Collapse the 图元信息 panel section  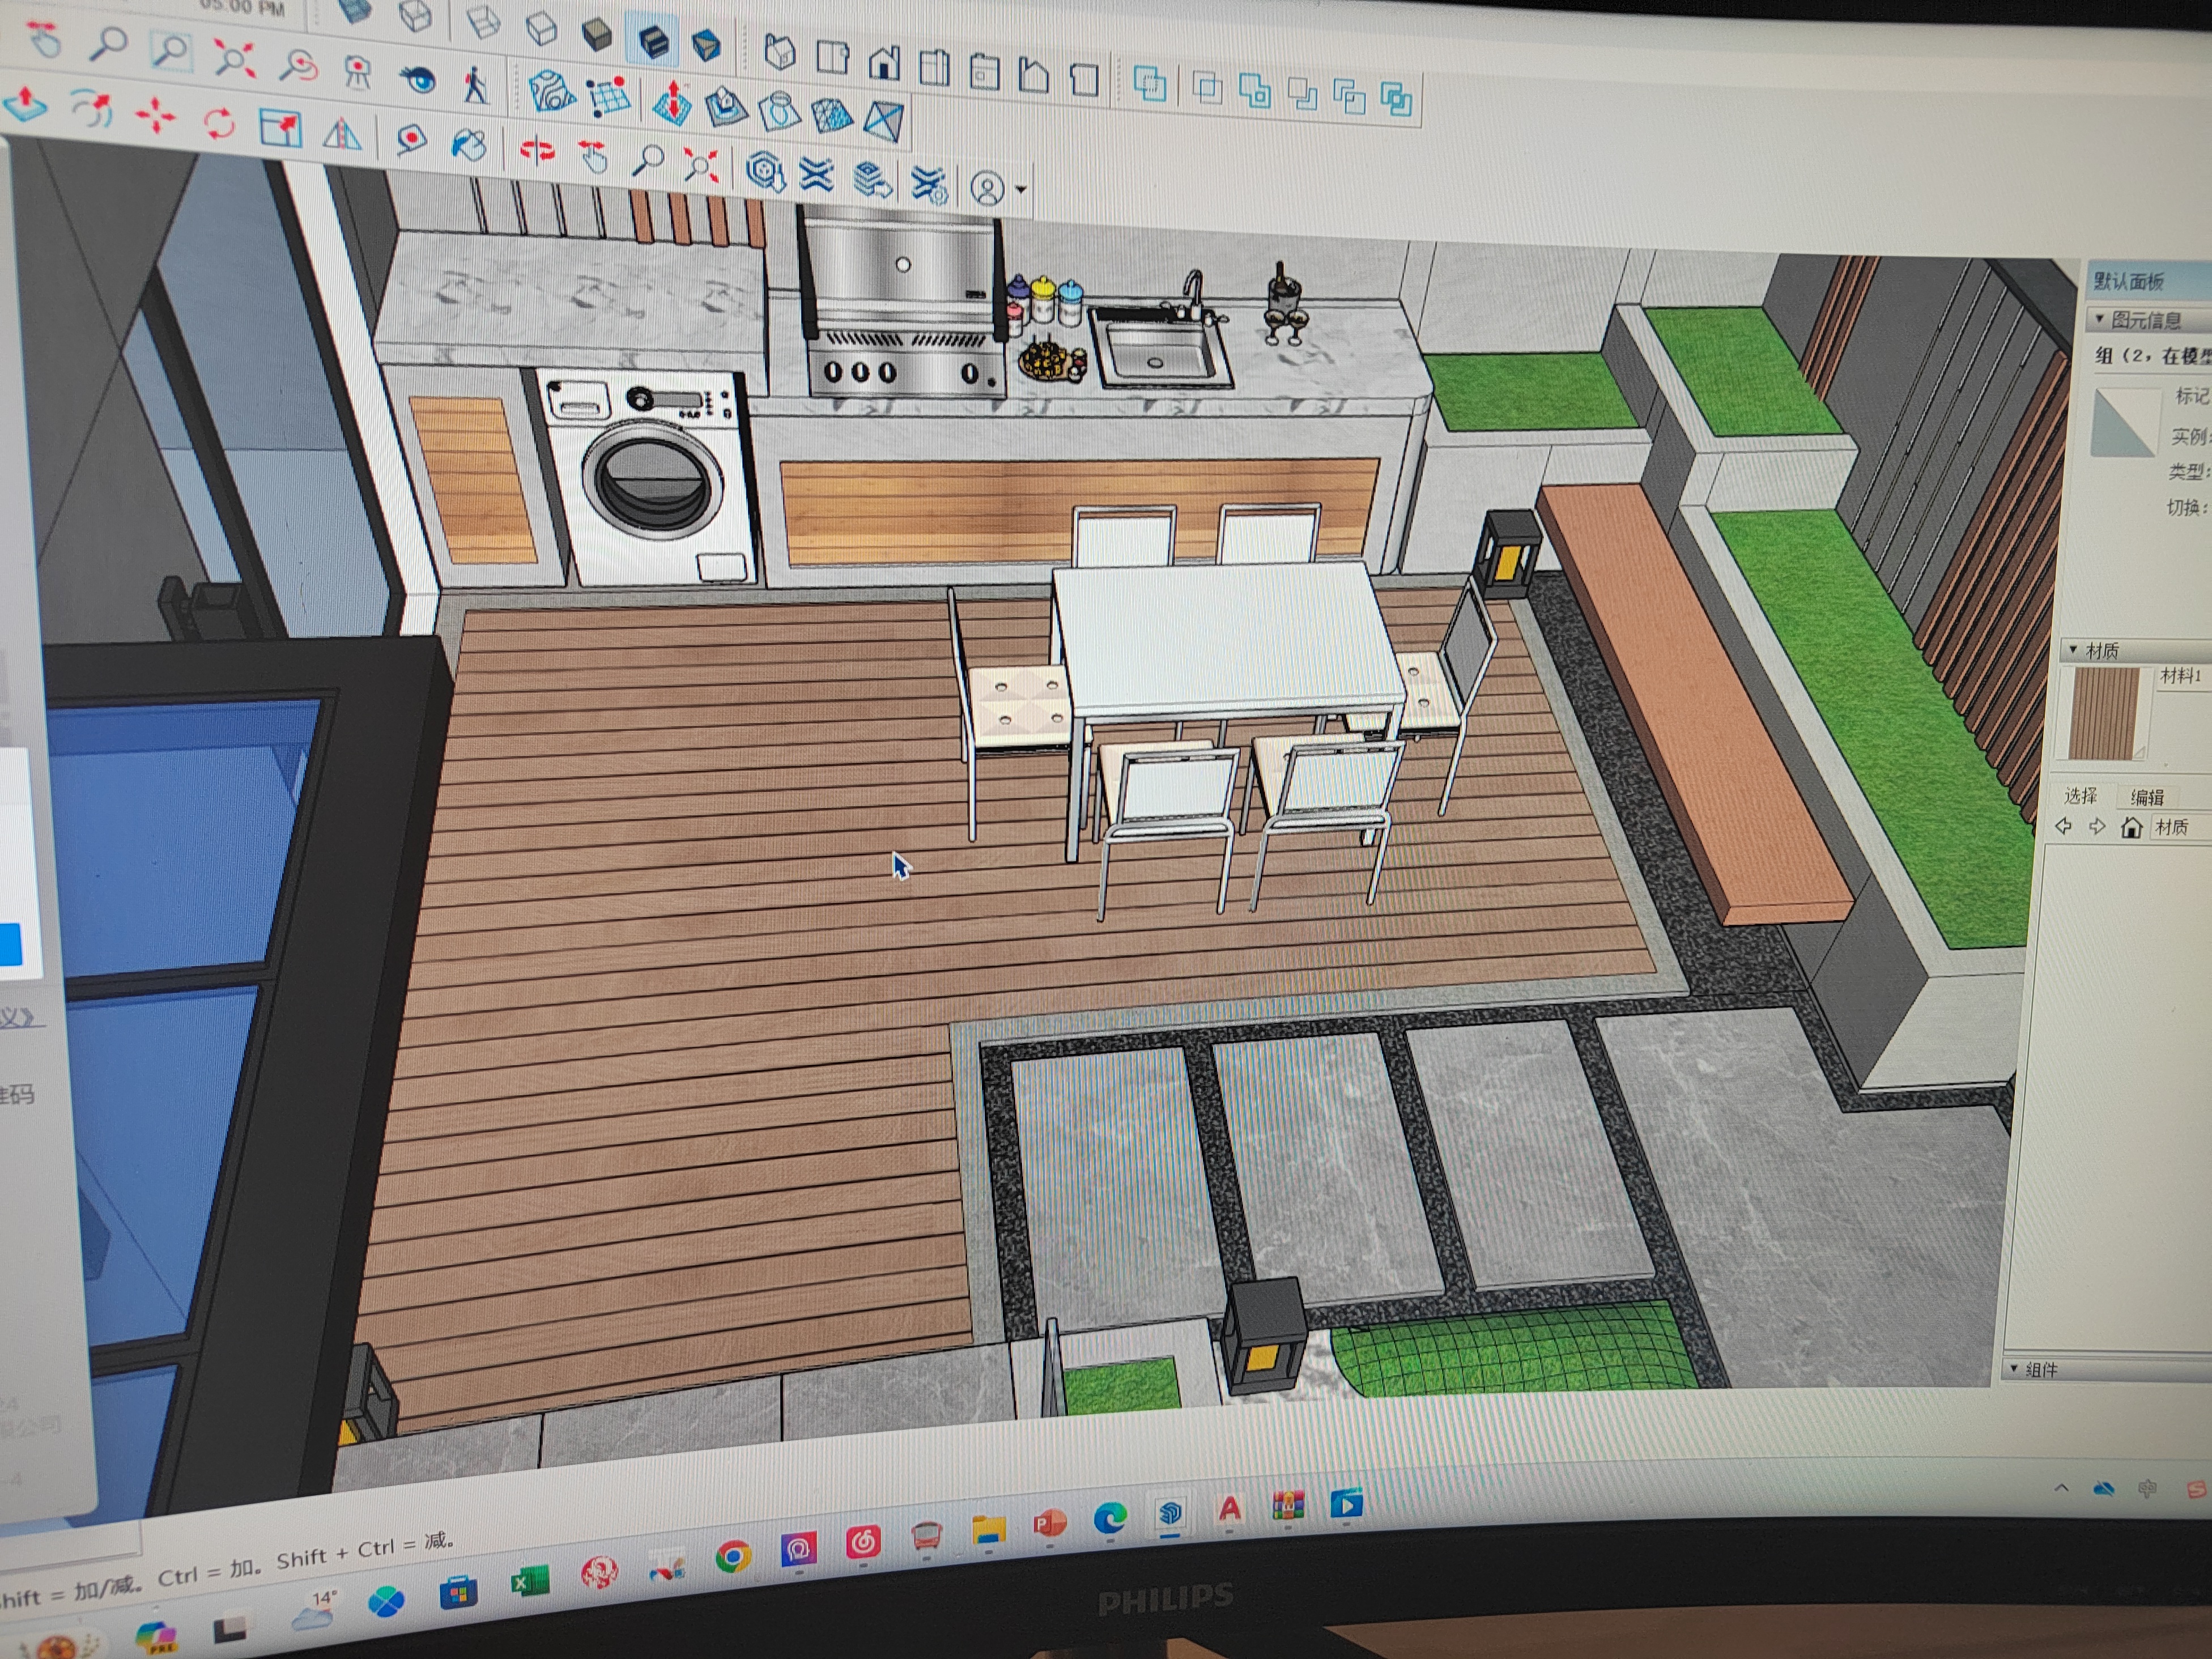coord(2099,318)
